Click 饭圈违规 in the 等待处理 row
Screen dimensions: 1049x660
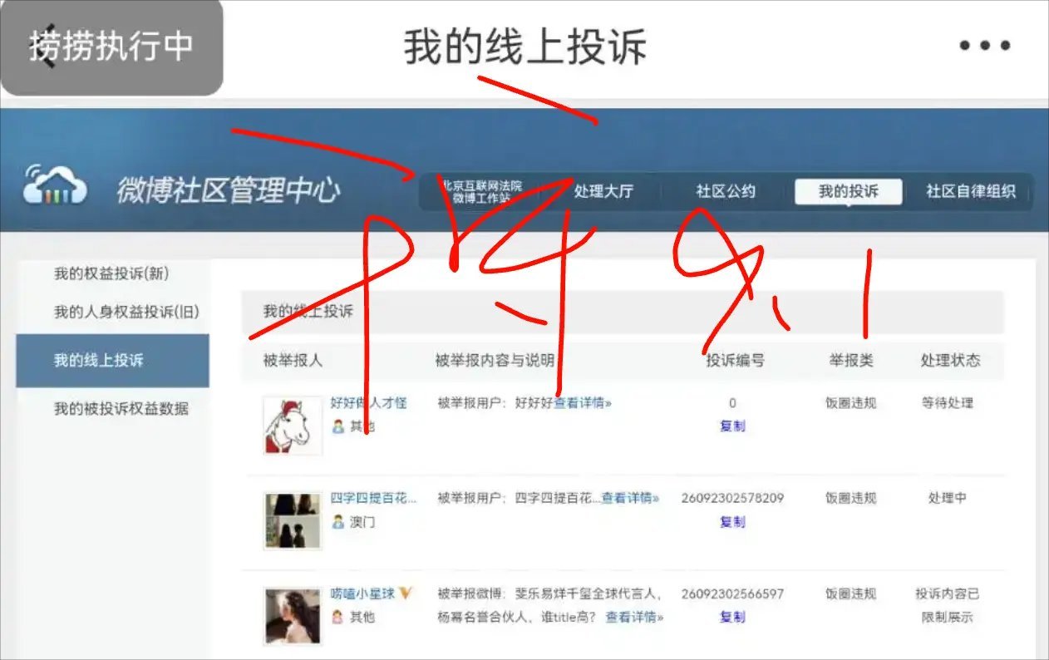850,403
